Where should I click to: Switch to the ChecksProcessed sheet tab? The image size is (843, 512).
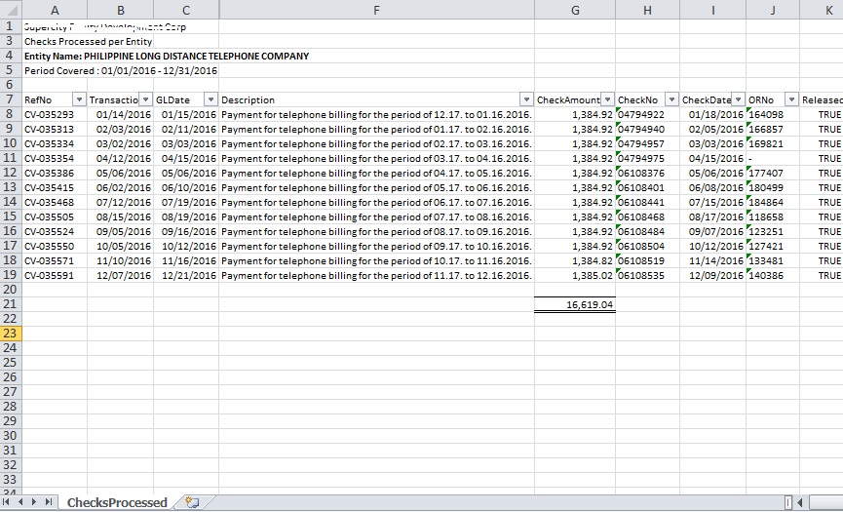(x=117, y=503)
